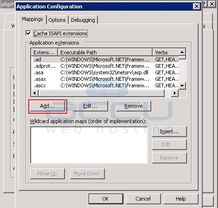Sort by the Verbs column header
Viewport: 218px width, 208px height.
click(166, 52)
